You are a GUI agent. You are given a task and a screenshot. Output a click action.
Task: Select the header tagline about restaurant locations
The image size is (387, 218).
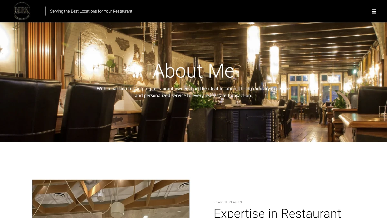91,11
